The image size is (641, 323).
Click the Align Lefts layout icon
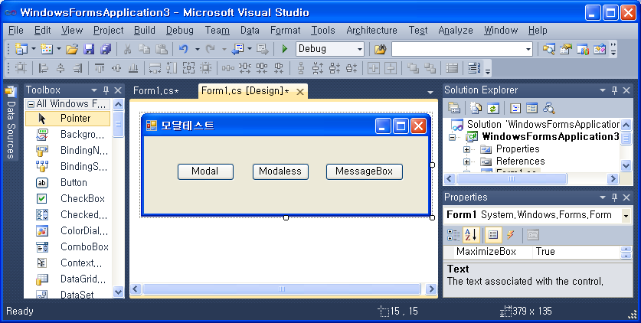[x=43, y=68]
